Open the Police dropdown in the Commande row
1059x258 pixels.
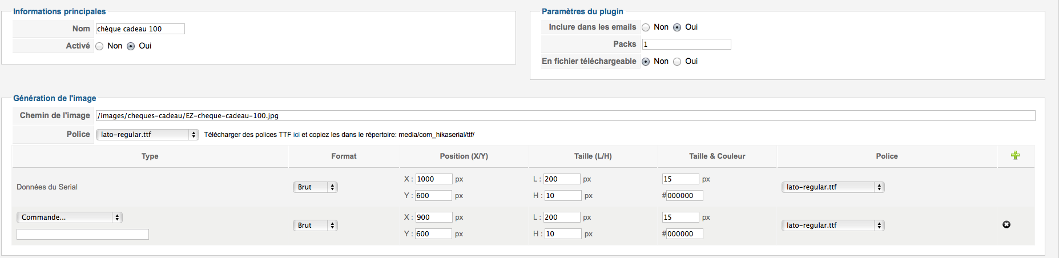[832, 225]
